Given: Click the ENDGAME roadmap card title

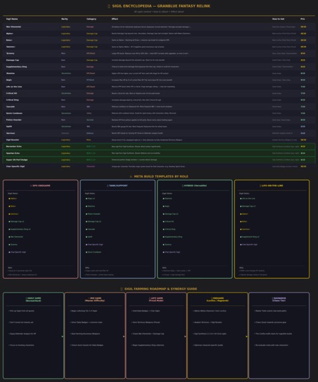Looking at the screenshot, I should (x=218, y=299).
